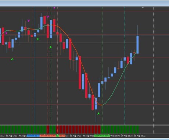The height and width of the screenshot is (140, 169).
Task: Select the magenta arrow touching the leftmost green average line
Action: (x=6, y=33)
